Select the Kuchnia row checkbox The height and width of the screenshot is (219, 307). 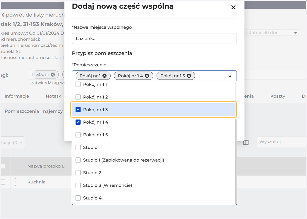(x=3, y=182)
